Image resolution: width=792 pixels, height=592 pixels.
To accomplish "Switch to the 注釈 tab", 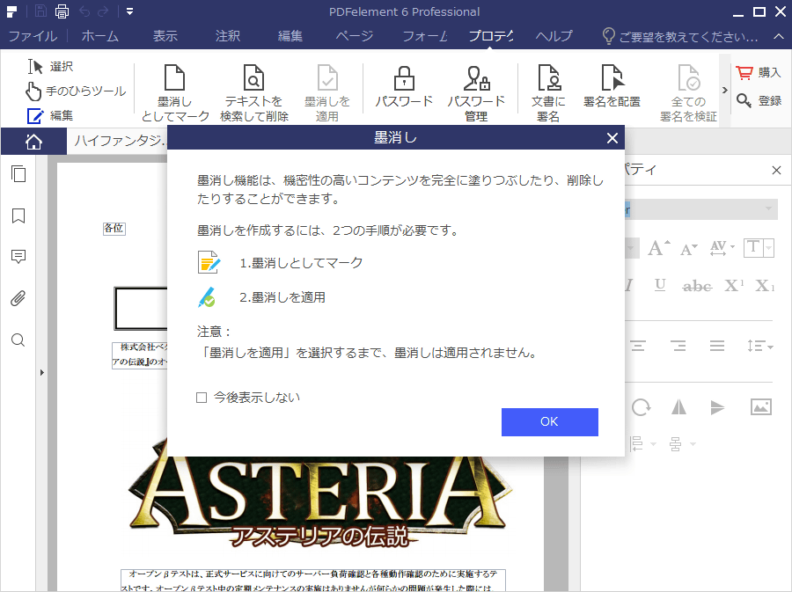I will coord(228,36).
